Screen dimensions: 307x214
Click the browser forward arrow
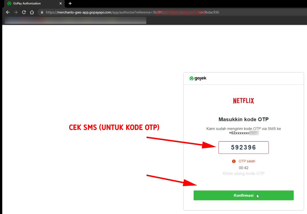click(x=16, y=12)
